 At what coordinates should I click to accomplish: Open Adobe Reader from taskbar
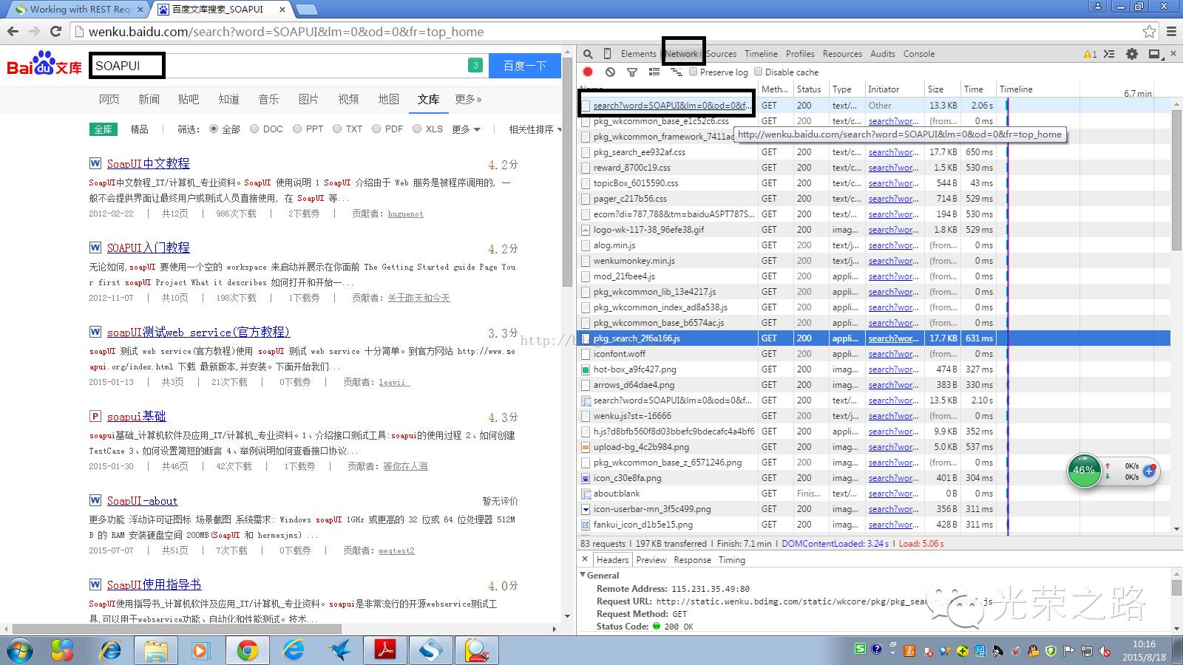pyautogui.click(x=385, y=650)
